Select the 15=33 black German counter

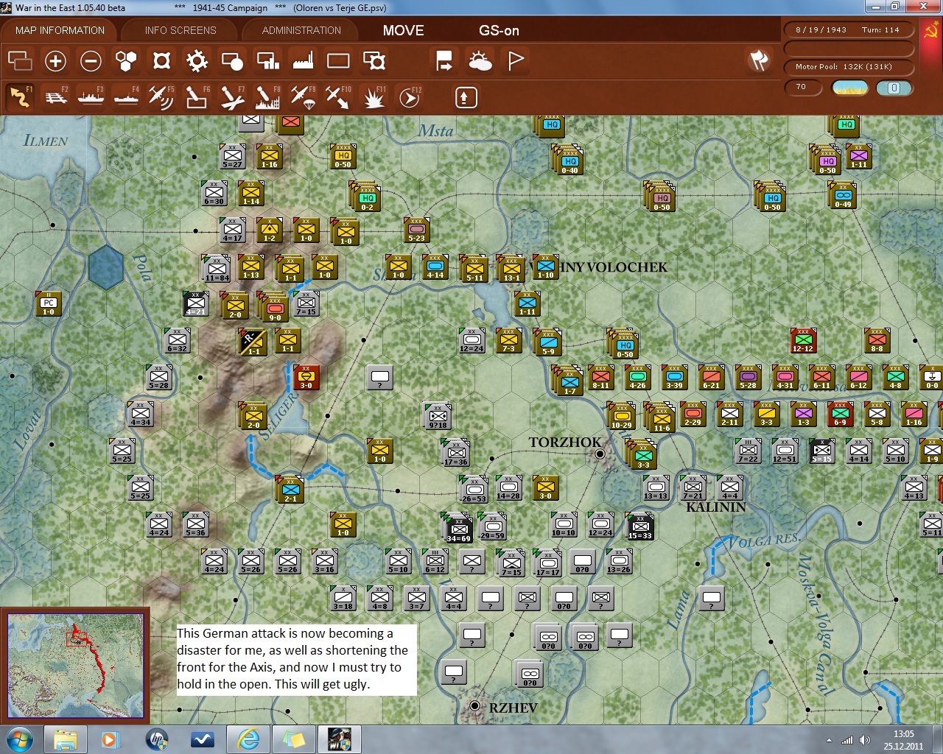[x=639, y=526]
